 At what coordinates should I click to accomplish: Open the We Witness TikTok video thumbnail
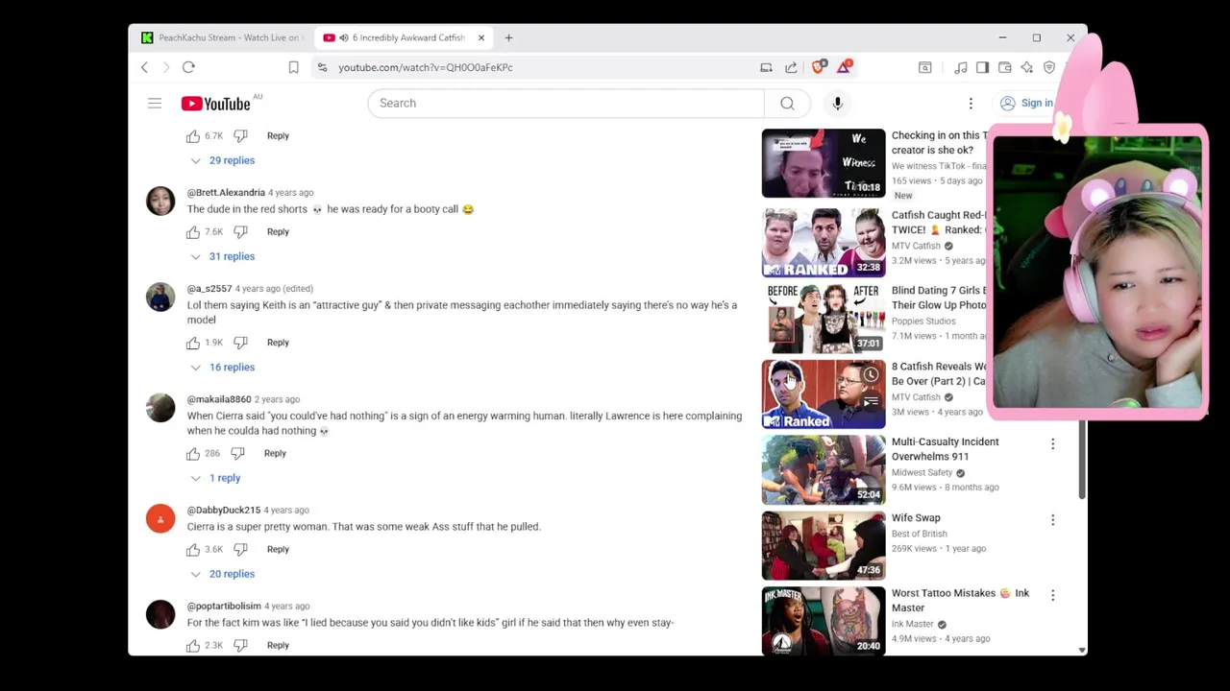pos(824,163)
